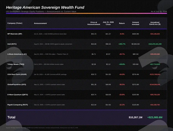173x131 pixels.
Task: Select Lithium Americas (LAC) row
Action: pos(86,54)
